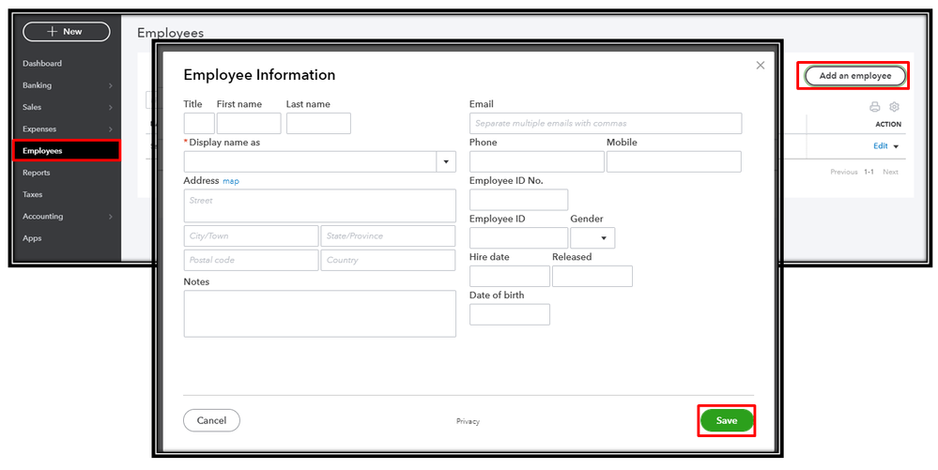Click the Add an employee button
Viewport: 938px width, 470px height.
tap(854, 76)
